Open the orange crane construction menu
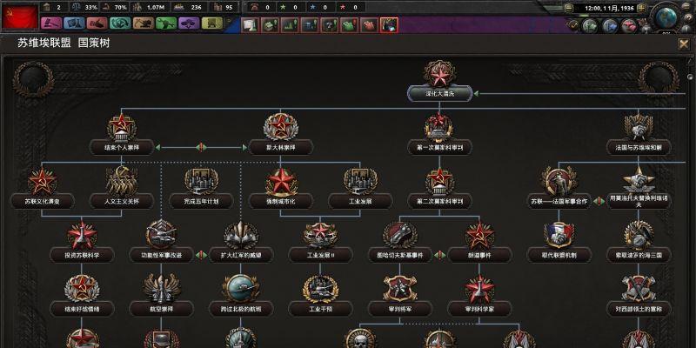 (x=144, y=23)
